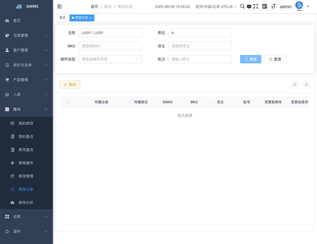Viewport: 317px width, 244px height.
Task: Click the 重置 button
Action: pyautogui.click(x=275, y=59)
